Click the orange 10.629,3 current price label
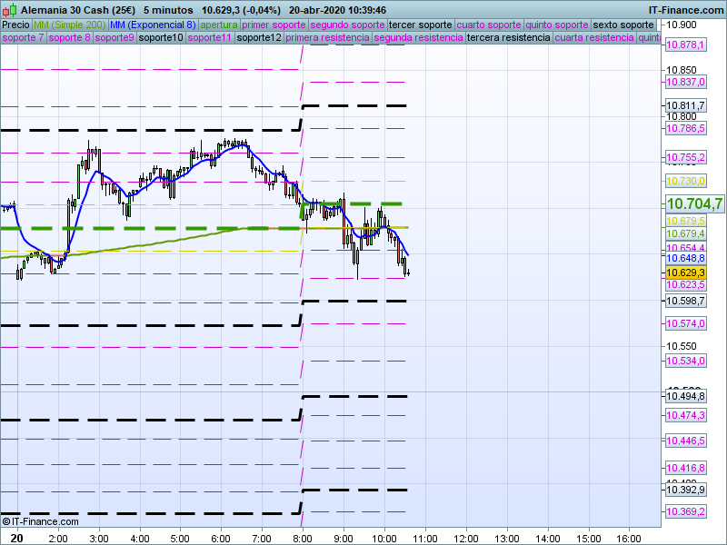 (x=686, y=272)
